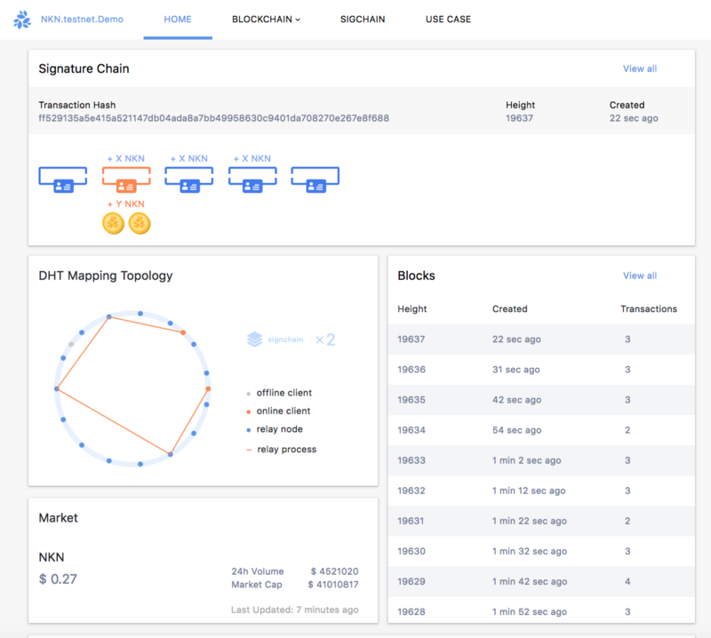
Task: Expand the BLOCKCHAIN dropdown menu
Action: 266,19
